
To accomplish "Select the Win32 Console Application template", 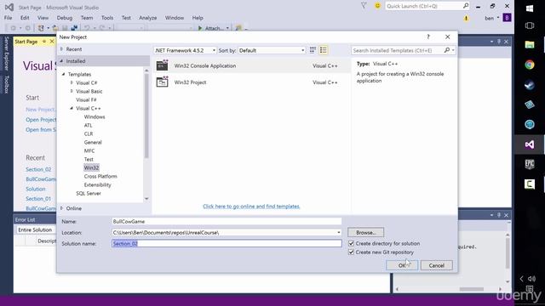I will [252, 65].
